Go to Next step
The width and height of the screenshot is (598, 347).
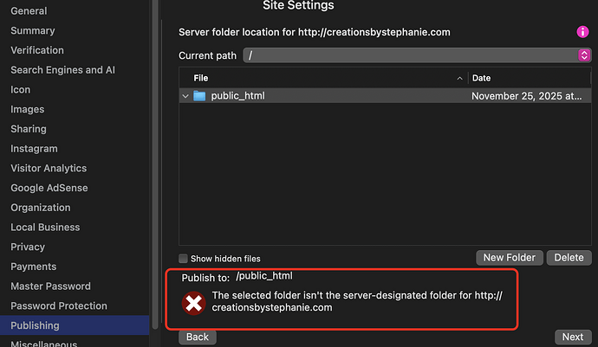(x=572, y=337)
